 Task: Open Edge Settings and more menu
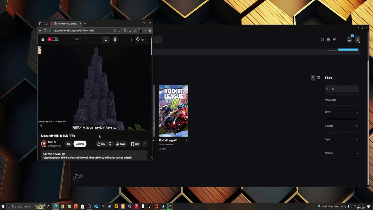(145, 31)
